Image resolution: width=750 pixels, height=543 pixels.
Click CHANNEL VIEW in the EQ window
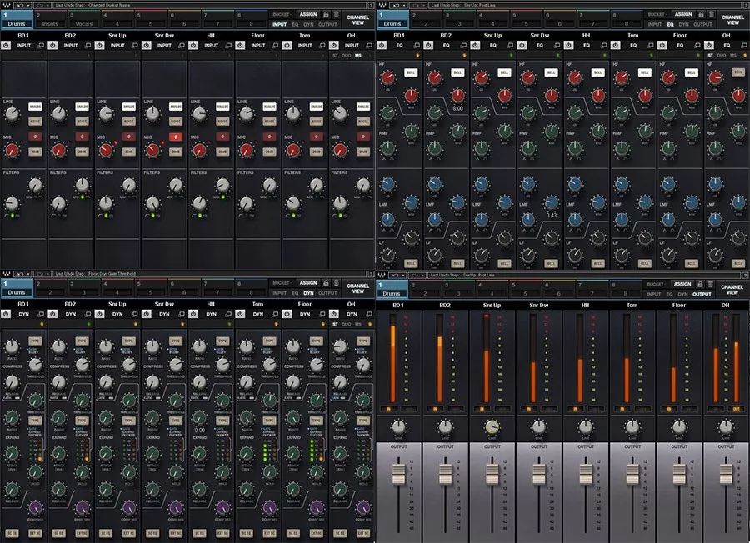coord(732,20)
